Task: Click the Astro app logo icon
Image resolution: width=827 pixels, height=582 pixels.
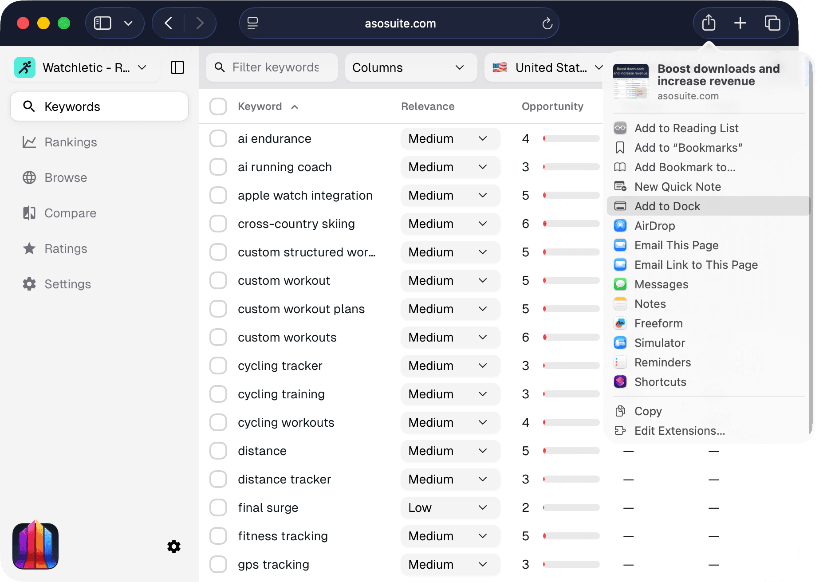Action: [x=35, y=546]
